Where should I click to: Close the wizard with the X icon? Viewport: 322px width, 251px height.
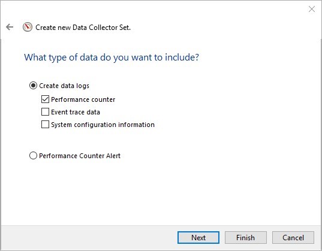(x=312, y=9)
